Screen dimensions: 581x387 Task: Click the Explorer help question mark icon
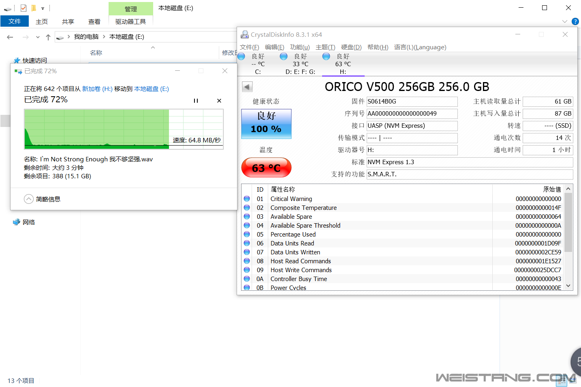coord(575,21)
